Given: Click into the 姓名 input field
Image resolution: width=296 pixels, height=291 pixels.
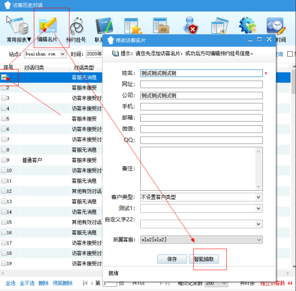Looking at the screenshot, I should [201, 73].
